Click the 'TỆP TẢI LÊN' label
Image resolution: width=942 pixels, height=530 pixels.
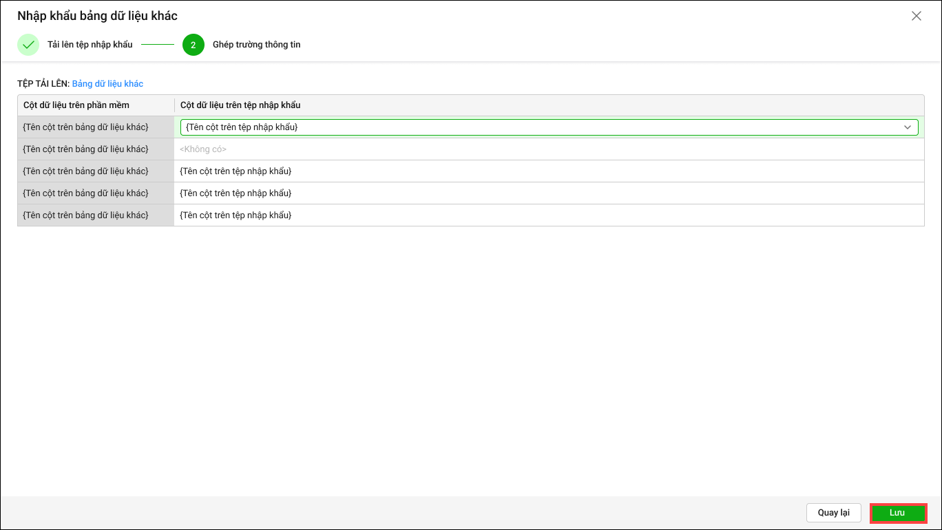(x=43, y=84)
